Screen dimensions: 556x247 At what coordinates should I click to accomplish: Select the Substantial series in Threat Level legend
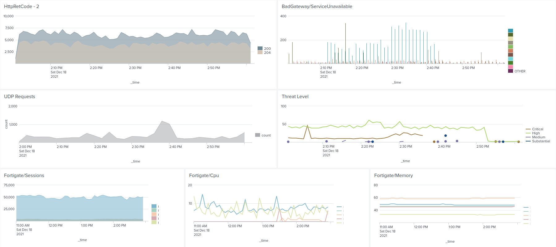tap(538, 141)
